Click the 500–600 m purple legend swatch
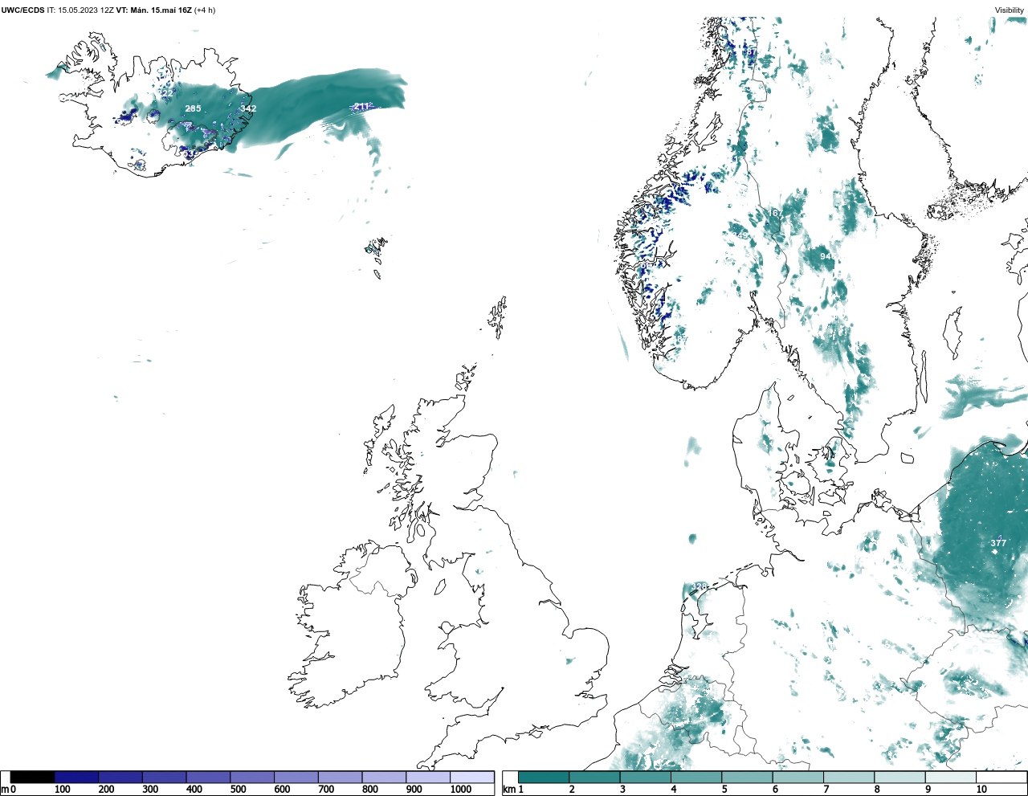This screenshot has height=796, width=1028. [252, 777]
